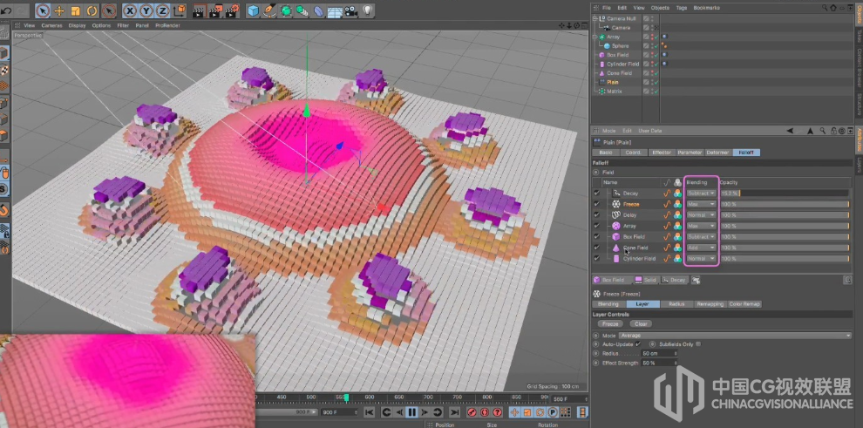This screenshot has height=428, width=863.
Task: Select the Scale tool
Action: pos(76,10)
